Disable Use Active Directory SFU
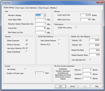The height and width of the screenshot is (91, 105). [x=27, y=48]
